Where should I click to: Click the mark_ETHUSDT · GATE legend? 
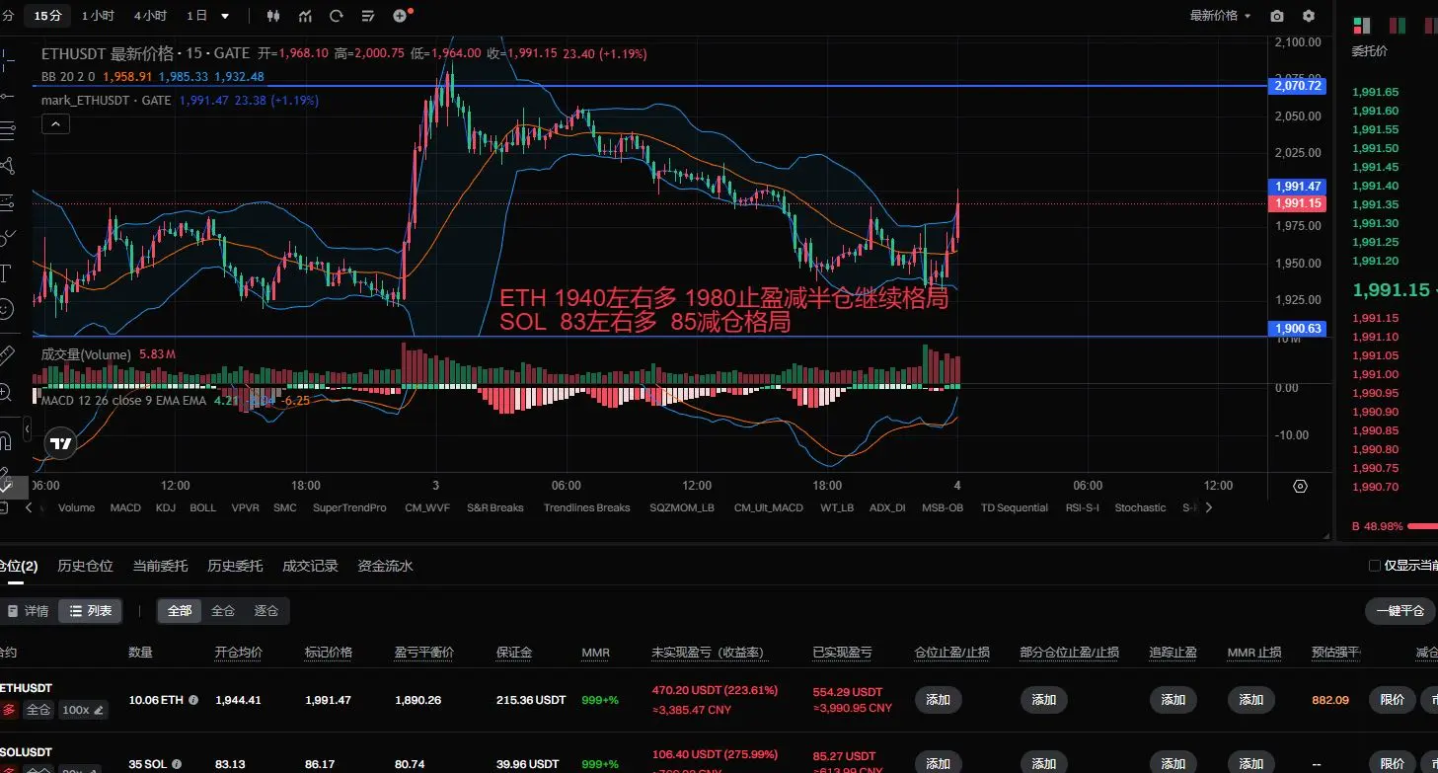pyautogui.click(x=107, y=101)
